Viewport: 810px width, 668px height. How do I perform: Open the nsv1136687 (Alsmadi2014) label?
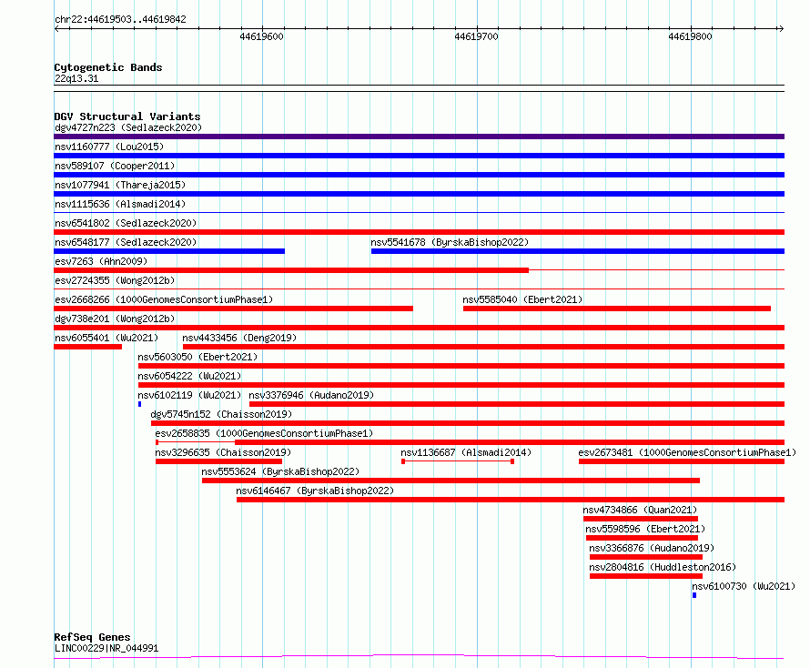coord(466,452)
